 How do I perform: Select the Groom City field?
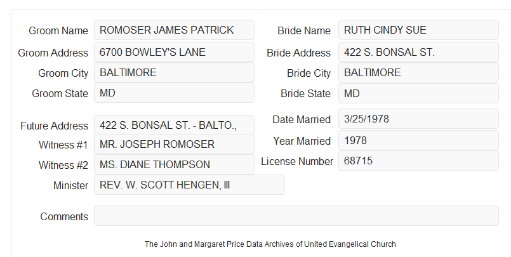(x=174, y=72)
